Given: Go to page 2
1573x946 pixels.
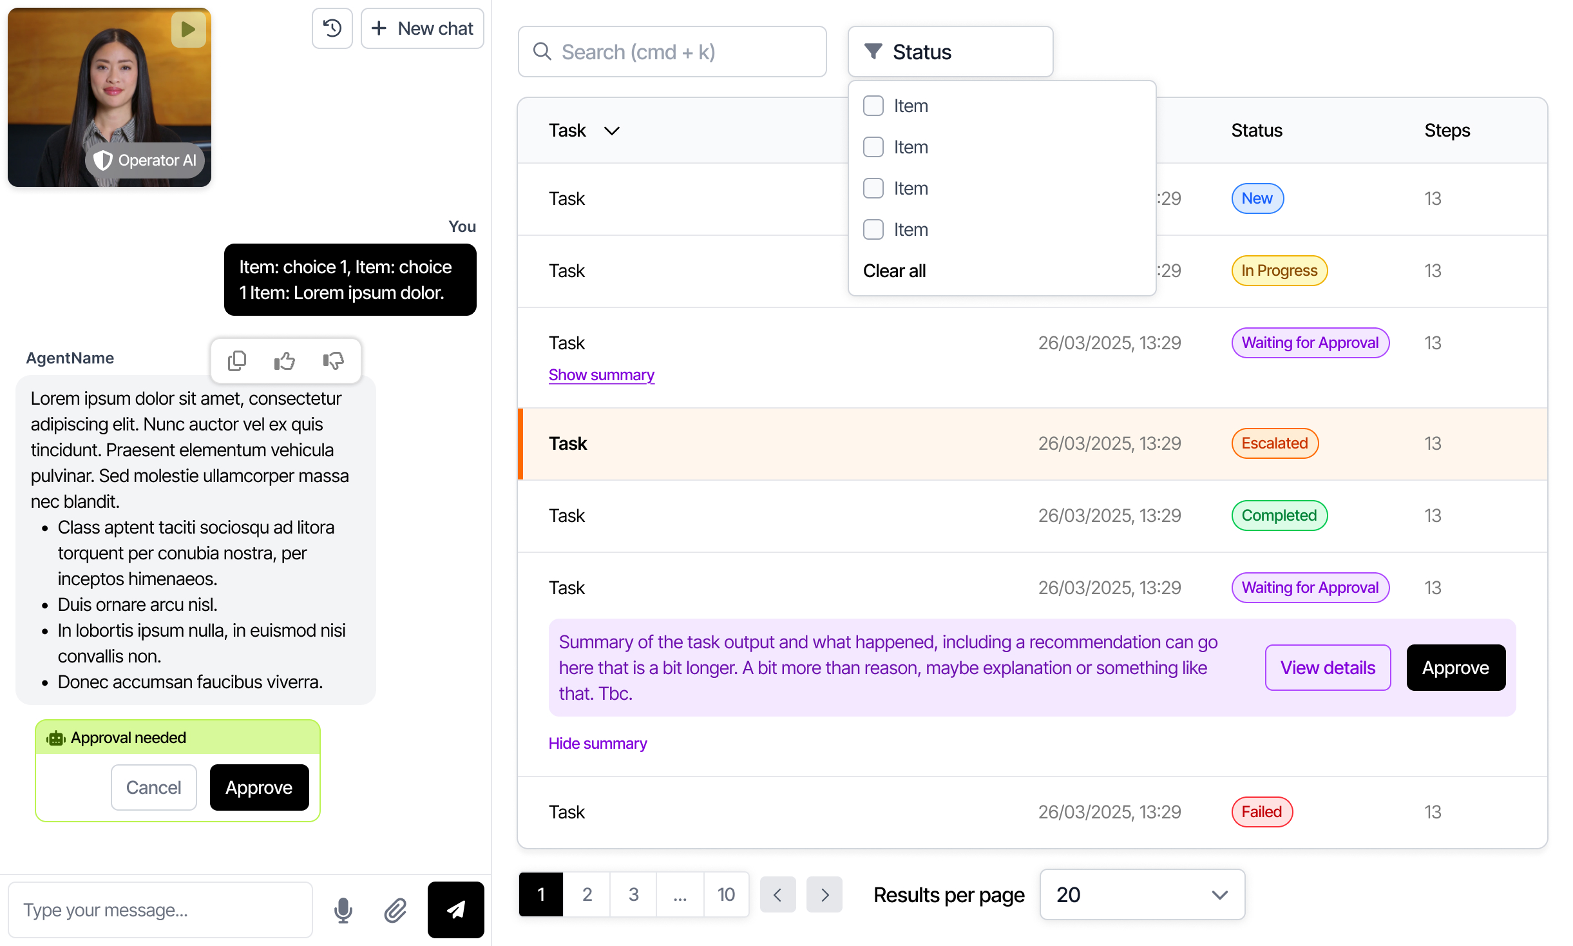Looking at the screenshot, I should [x=587, y=894].
